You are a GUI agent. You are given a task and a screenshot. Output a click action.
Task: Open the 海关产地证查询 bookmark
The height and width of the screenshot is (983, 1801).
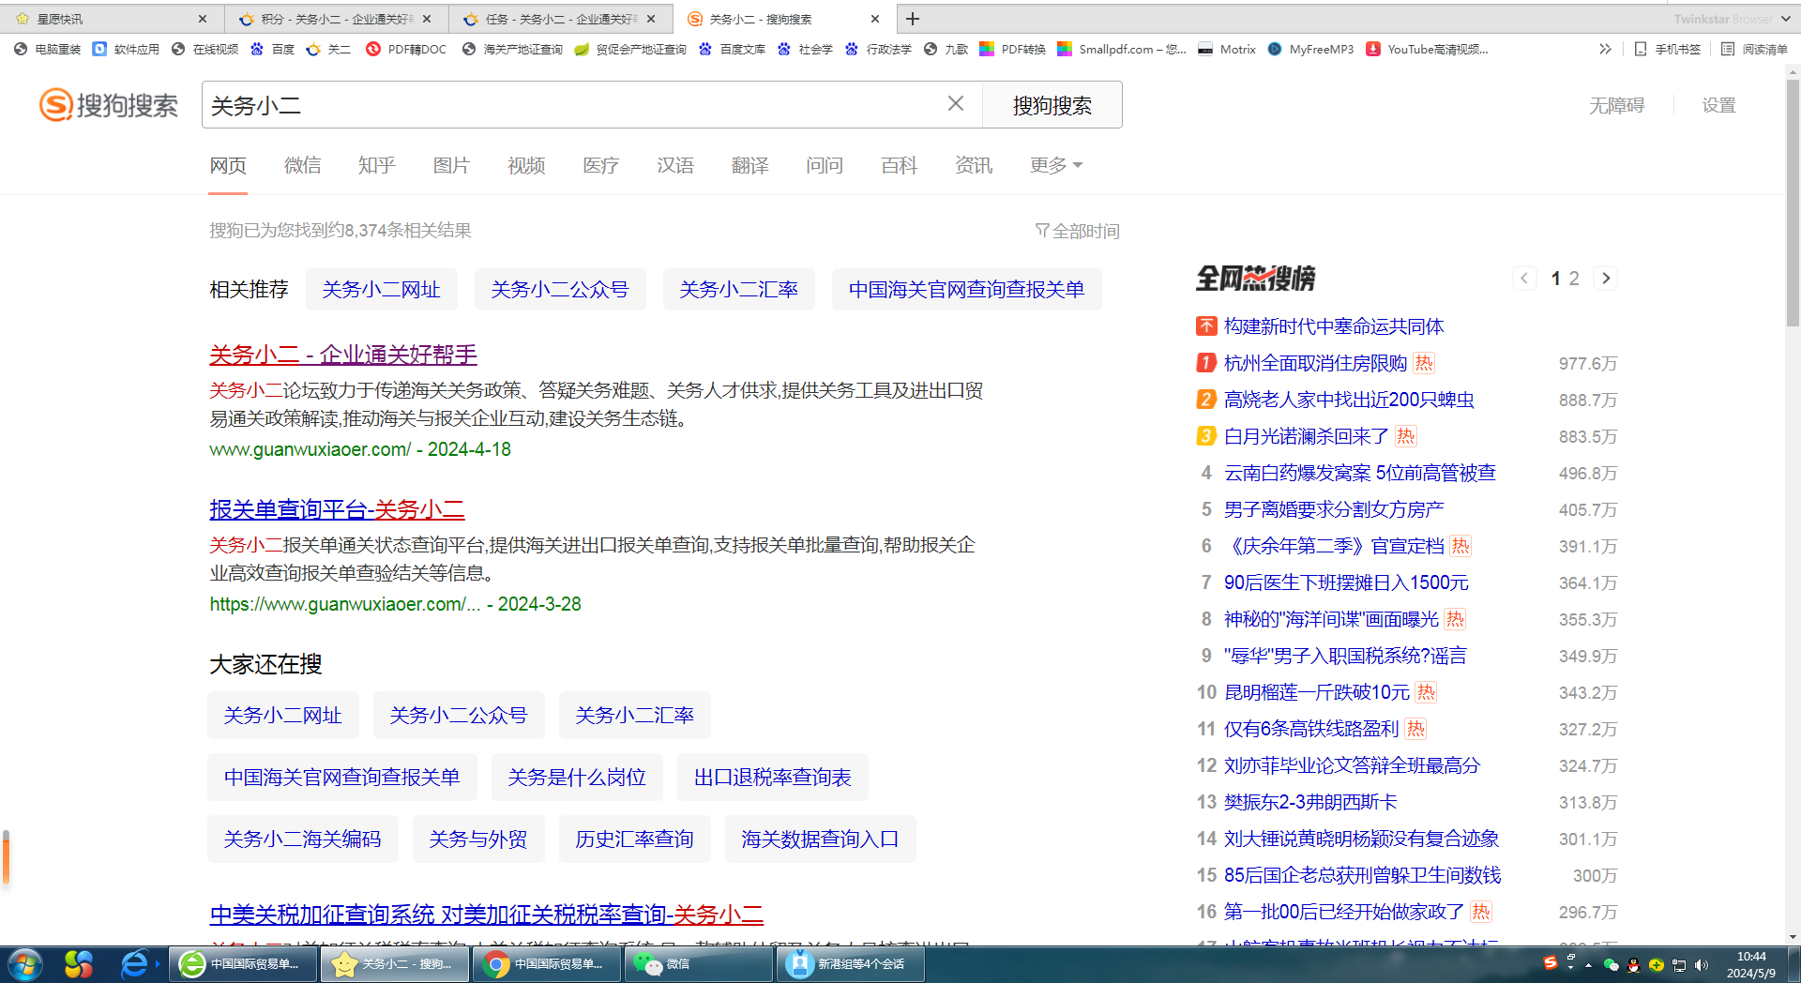tap(512, 49)
